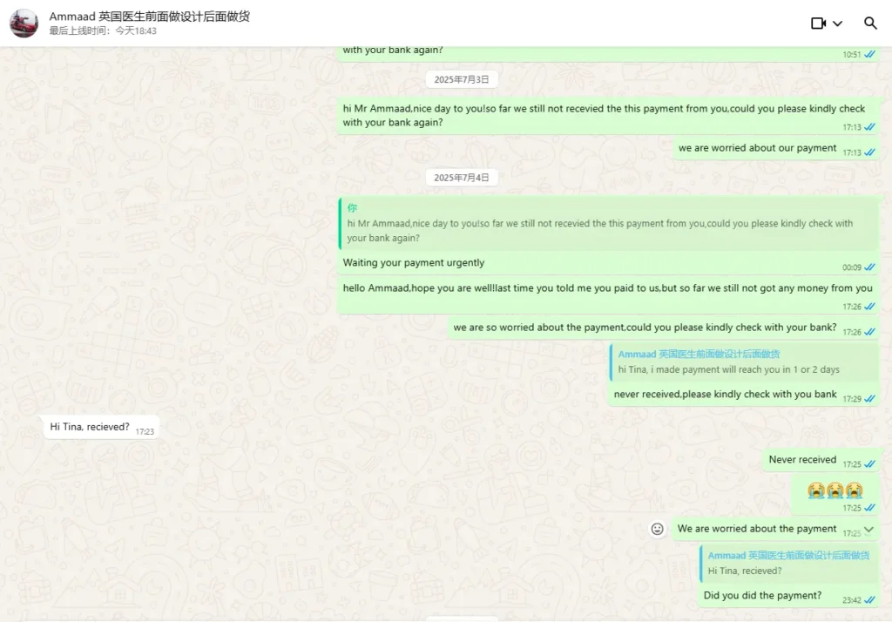The height and width of the screenshot is (622, 892).
Task: Expand the call options chevron beside video icon
Action: [838, 24]
